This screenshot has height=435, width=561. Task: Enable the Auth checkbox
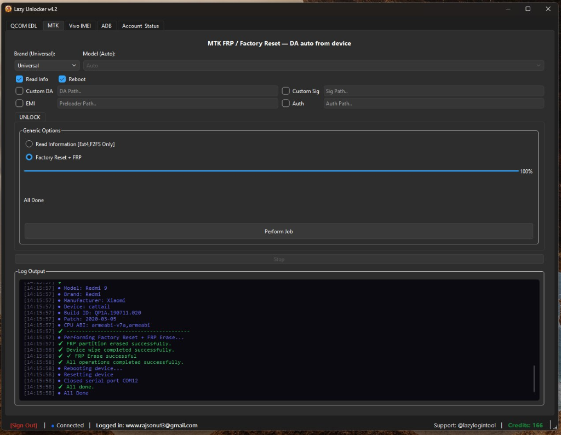pos(285,103)
